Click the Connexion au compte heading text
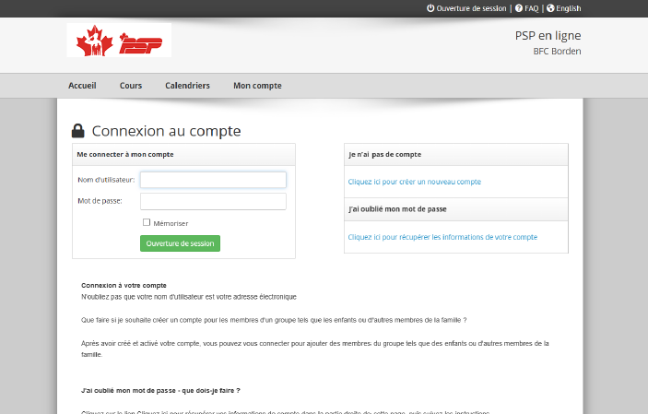This screenshot has height=414, width=648. 166,131
